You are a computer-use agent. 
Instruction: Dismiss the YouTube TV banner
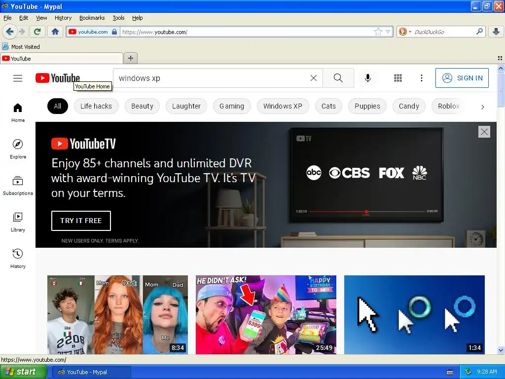pos(484,132)
